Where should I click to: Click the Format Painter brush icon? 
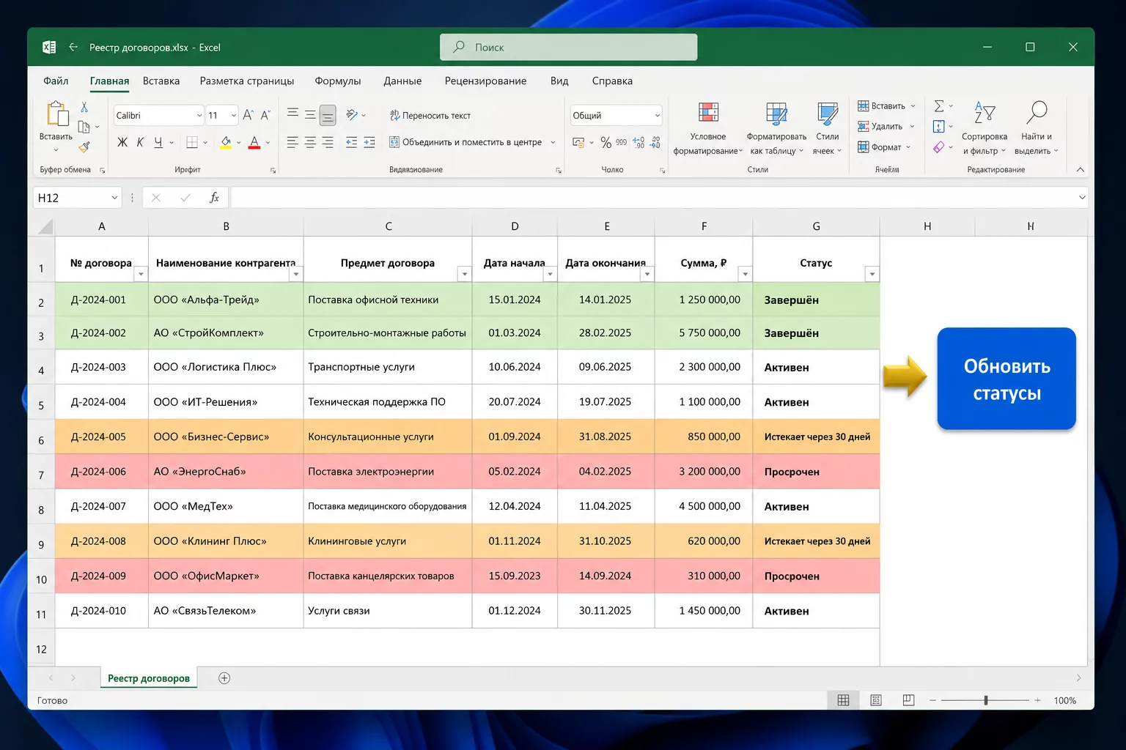pos(84,146)
